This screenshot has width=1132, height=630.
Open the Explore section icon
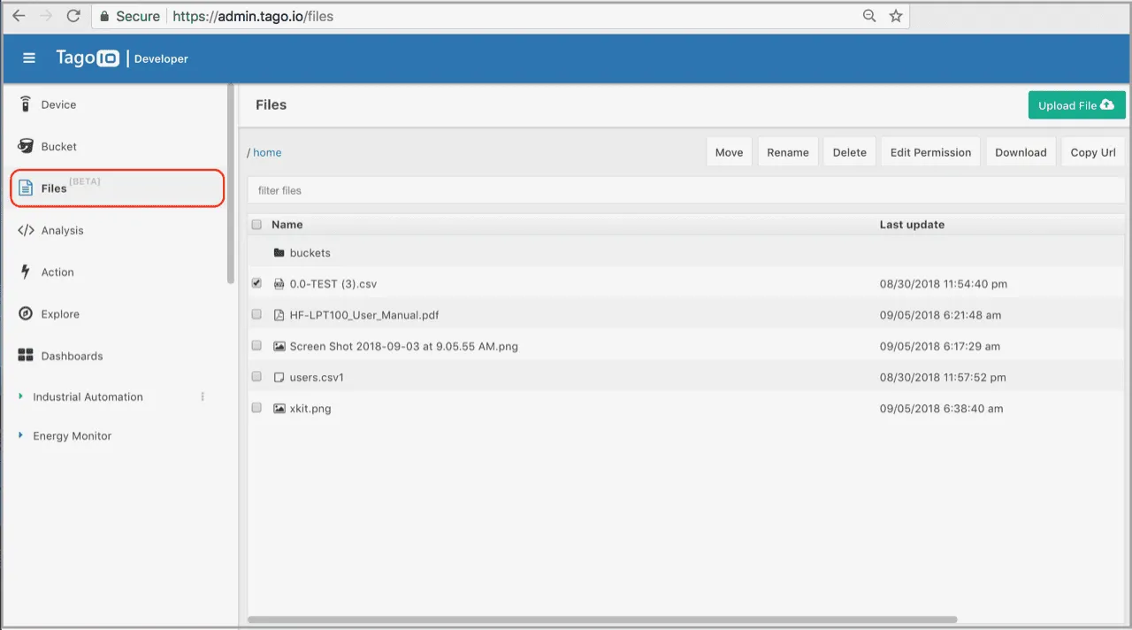point(25,313)
